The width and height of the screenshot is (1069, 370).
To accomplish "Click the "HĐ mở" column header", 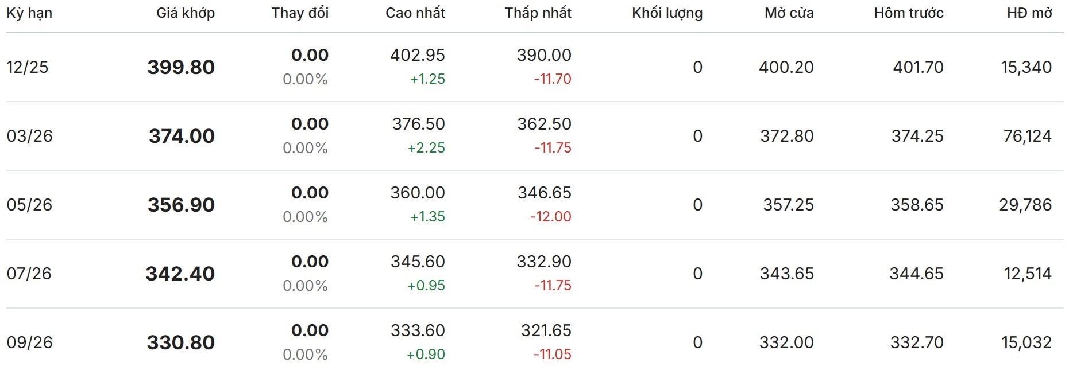I will pos(1029,13).
